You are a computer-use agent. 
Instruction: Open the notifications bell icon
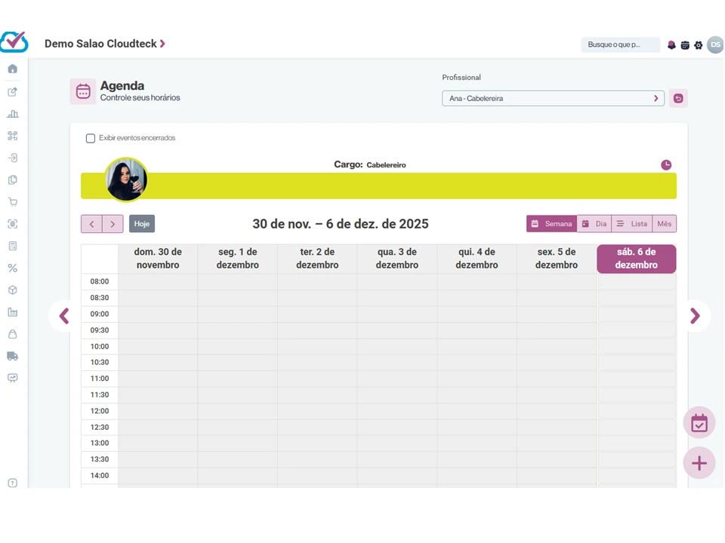pyautogui.click(x=671, y=45)
